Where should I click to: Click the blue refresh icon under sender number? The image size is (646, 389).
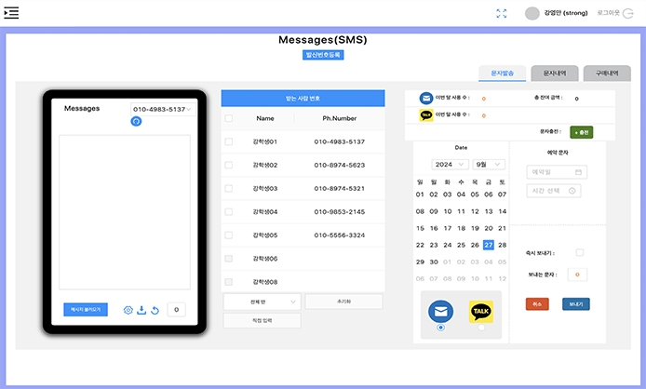tap(136, 122)
